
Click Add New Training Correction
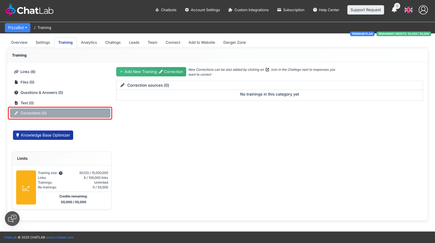tap(151, 72)
